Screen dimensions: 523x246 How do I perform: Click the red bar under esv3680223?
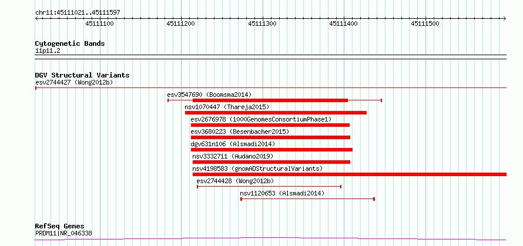270,137
